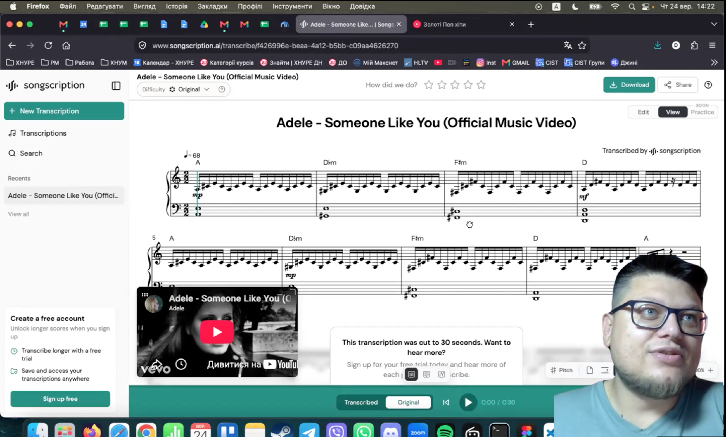Switch playback to Original audio
This screenshot has height=437, width=726.
point(408,402)
